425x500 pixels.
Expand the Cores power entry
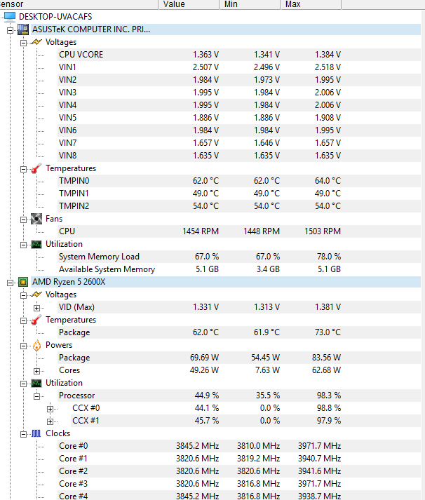click(36, 372)
